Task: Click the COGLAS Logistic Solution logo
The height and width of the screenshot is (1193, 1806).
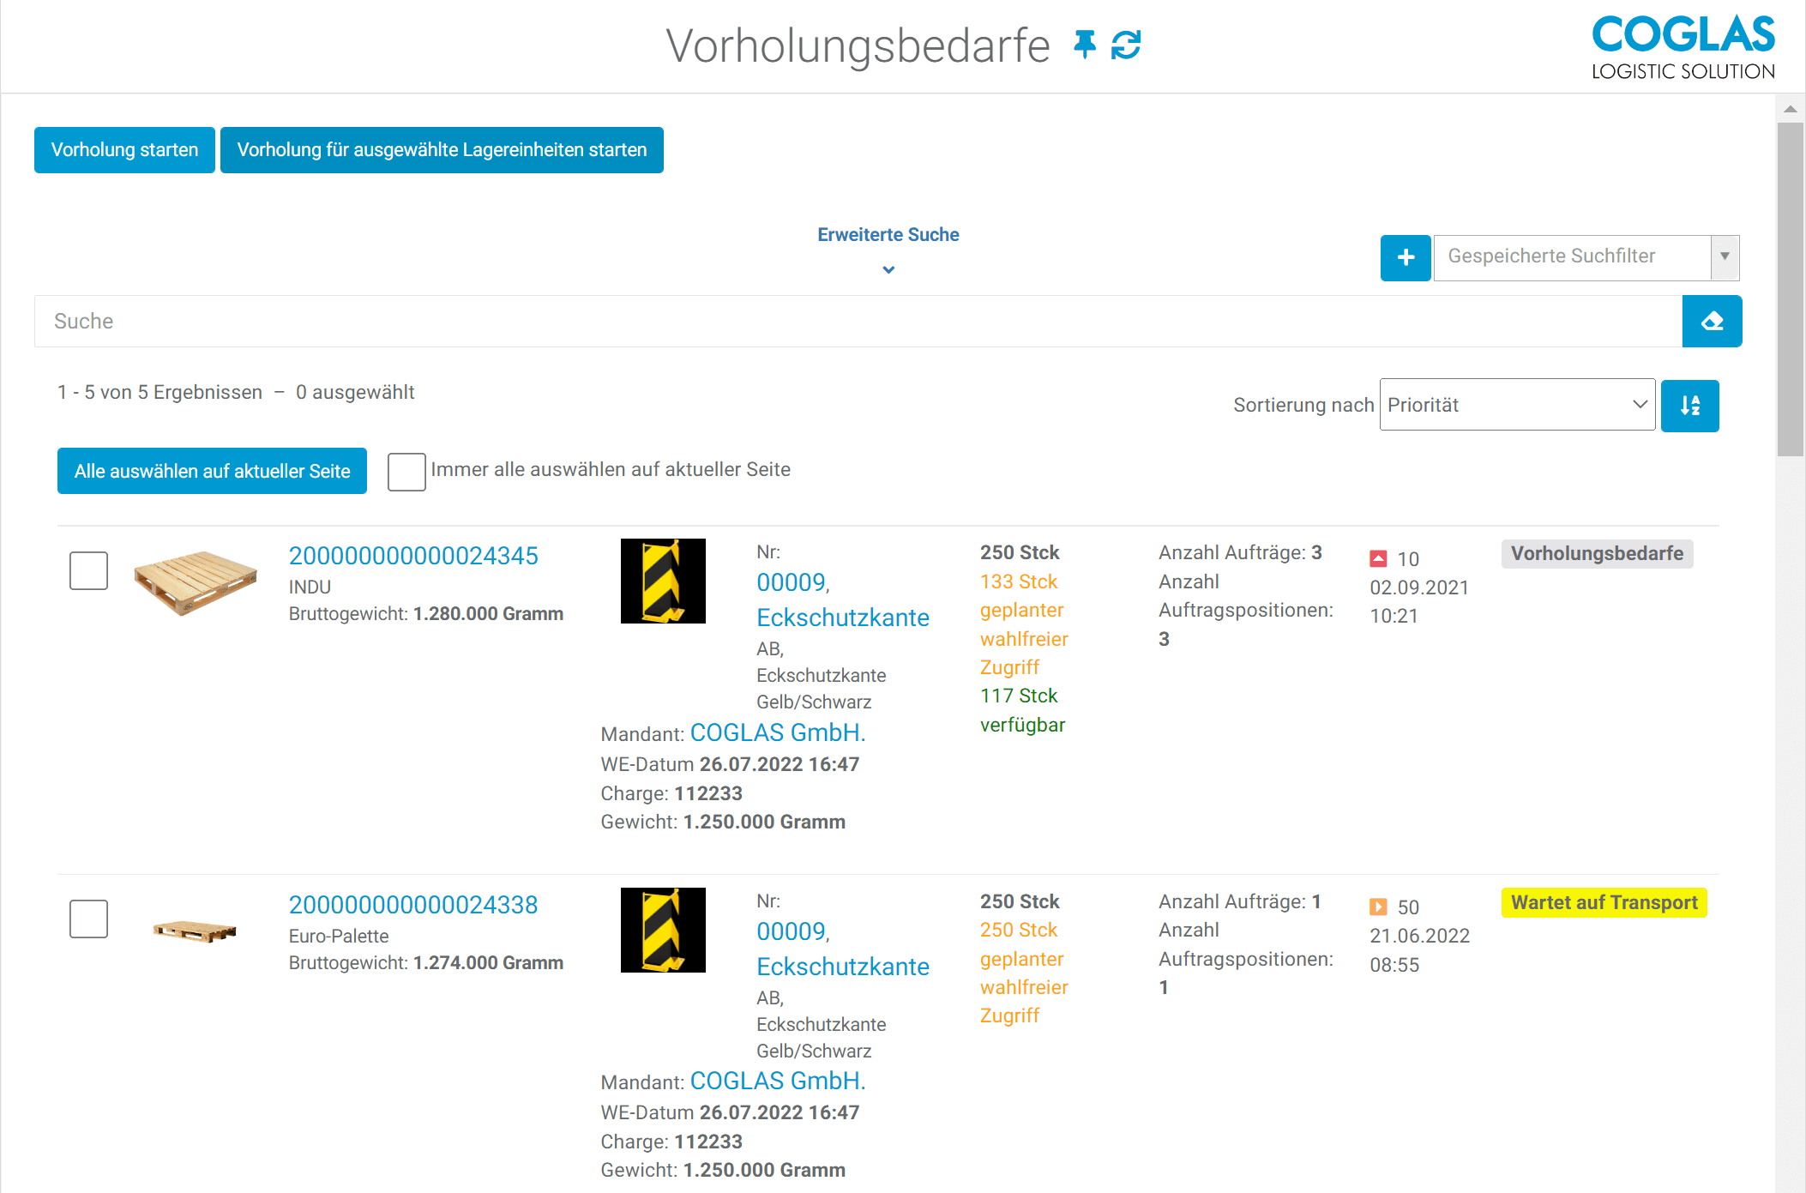Action: (x=1683, y=47)
